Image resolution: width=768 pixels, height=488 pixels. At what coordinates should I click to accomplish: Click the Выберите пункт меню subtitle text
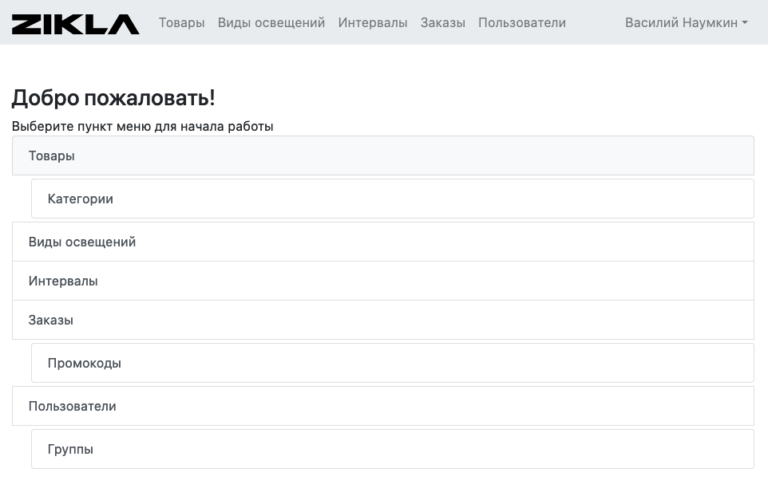coord(143,126)
